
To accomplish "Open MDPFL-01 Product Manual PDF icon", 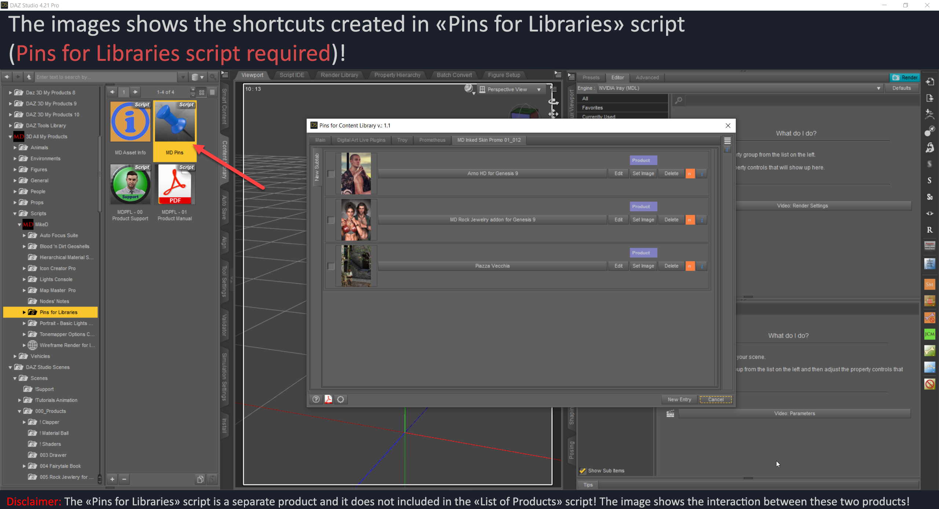I will pyautogui.click(x=175, y=185).
